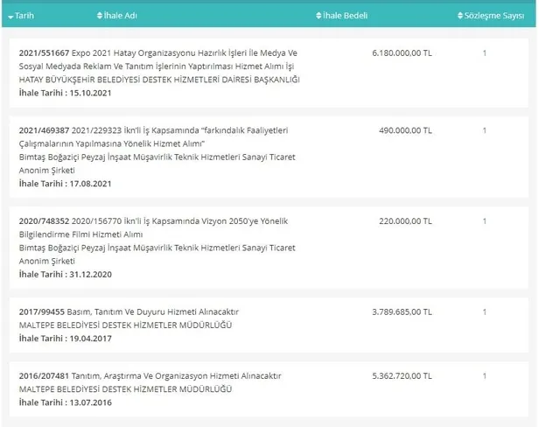Click the sort icon before Sözleşme Sayısı
539x427 pixels.
(460, 16)
